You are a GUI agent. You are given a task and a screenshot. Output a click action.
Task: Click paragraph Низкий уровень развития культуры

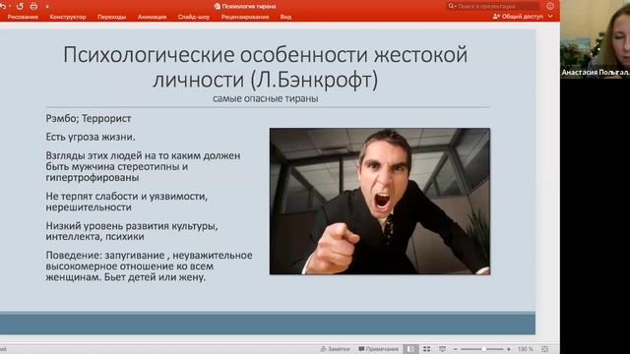tap(132, 231)
